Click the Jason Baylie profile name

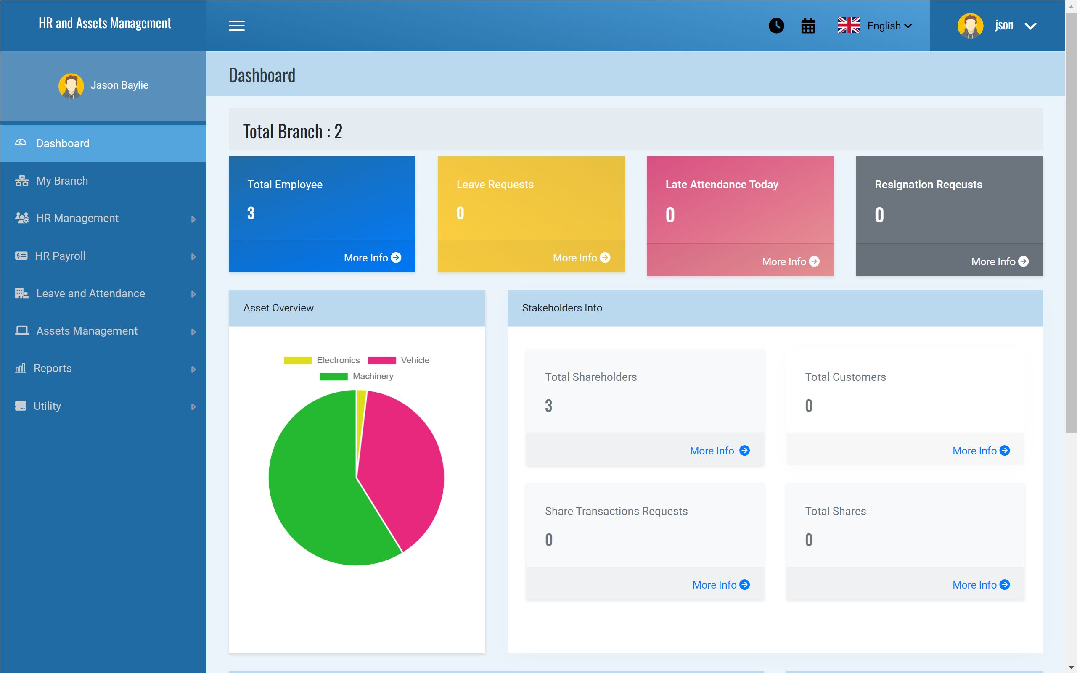tap(119, 85)
